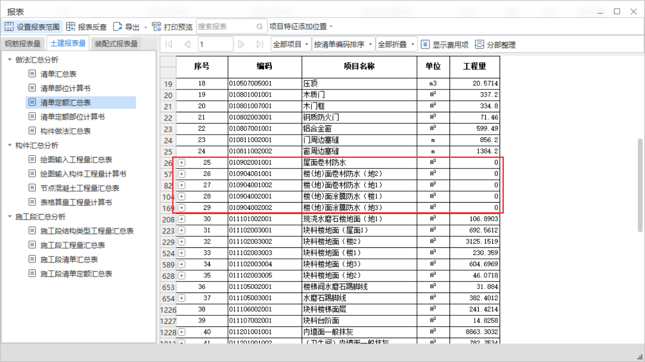645x362 pixels.
Task: Open 施工段工程量汇总表 report
Action: click(72, 245)
